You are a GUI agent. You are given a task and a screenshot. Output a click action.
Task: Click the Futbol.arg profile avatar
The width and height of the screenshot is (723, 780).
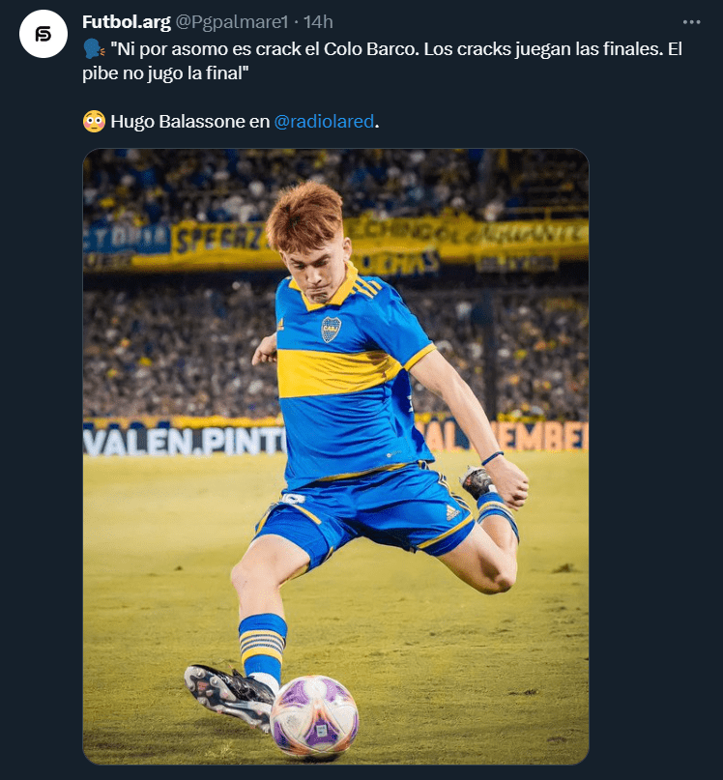[x=43, y=35]
